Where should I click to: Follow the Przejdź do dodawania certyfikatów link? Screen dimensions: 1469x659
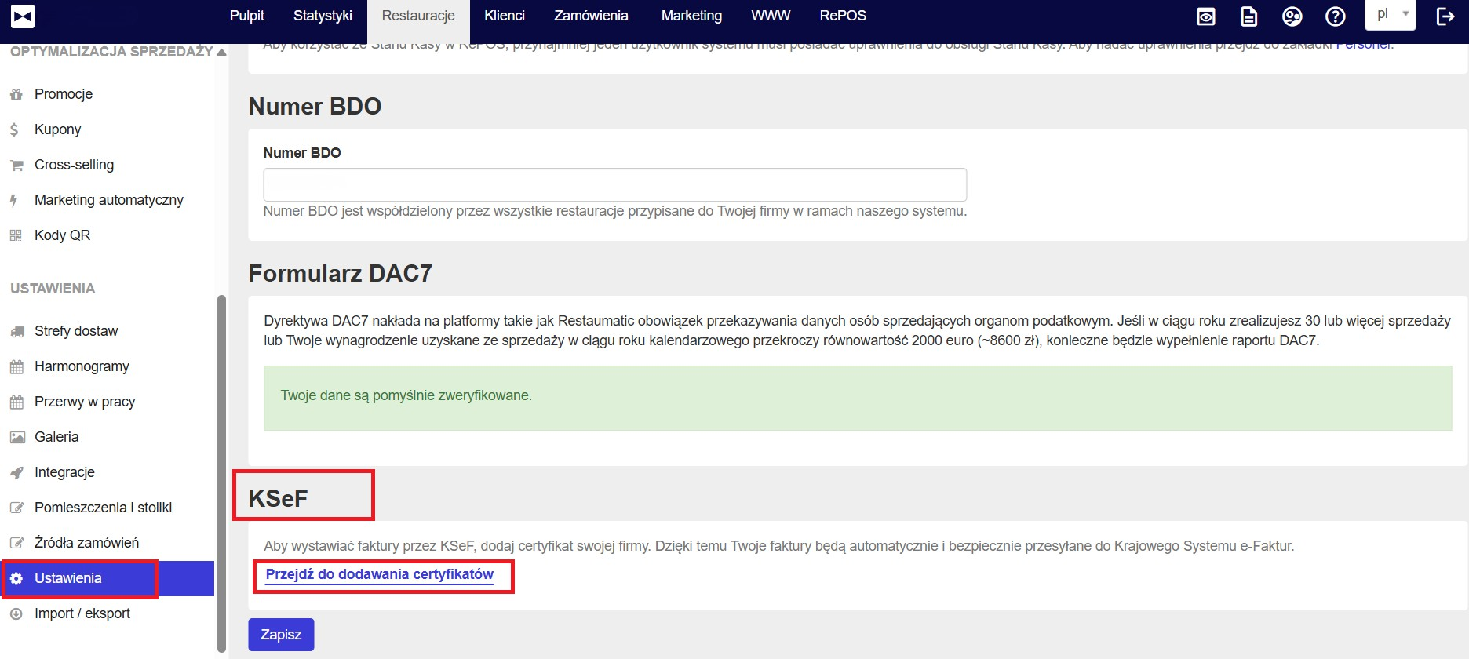tap(379, 574)
